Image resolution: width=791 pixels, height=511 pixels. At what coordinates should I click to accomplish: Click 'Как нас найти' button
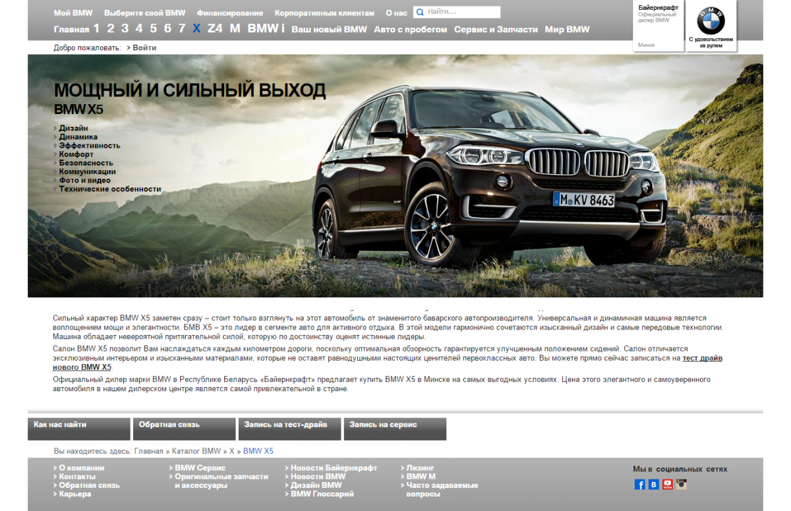79,429
